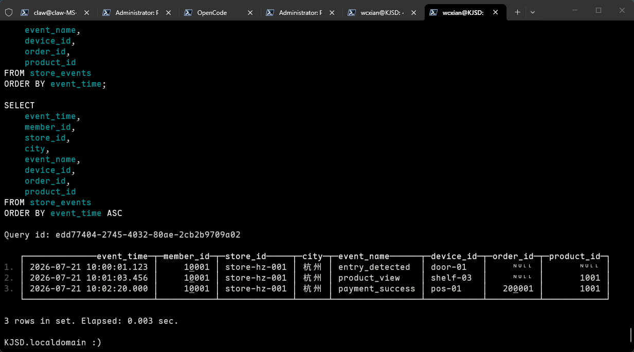Switch to the inactive wcxian@KJSD tab

383,12
